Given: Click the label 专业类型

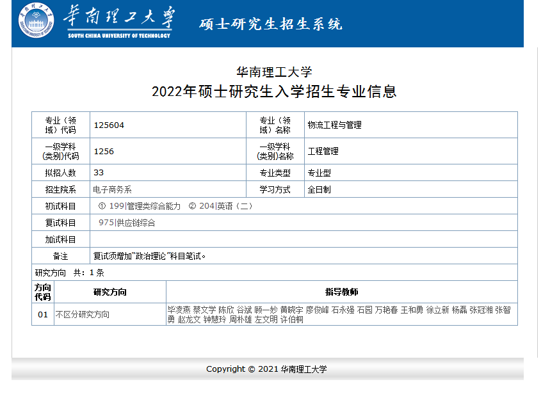Looking at the screenshot, I should pos(275,173).
